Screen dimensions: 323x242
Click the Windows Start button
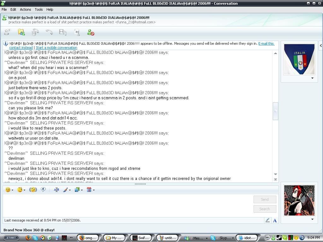click(x=11, y=238)
